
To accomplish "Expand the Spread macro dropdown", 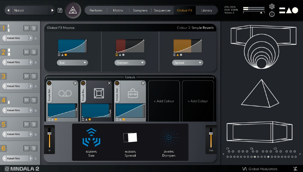I will pos(188,63).
